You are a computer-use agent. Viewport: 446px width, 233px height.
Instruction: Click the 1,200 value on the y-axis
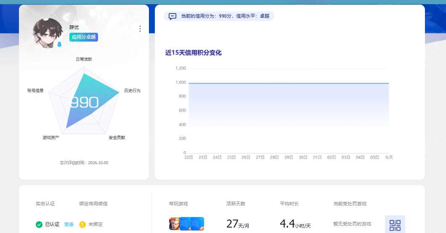coord(181,68)
